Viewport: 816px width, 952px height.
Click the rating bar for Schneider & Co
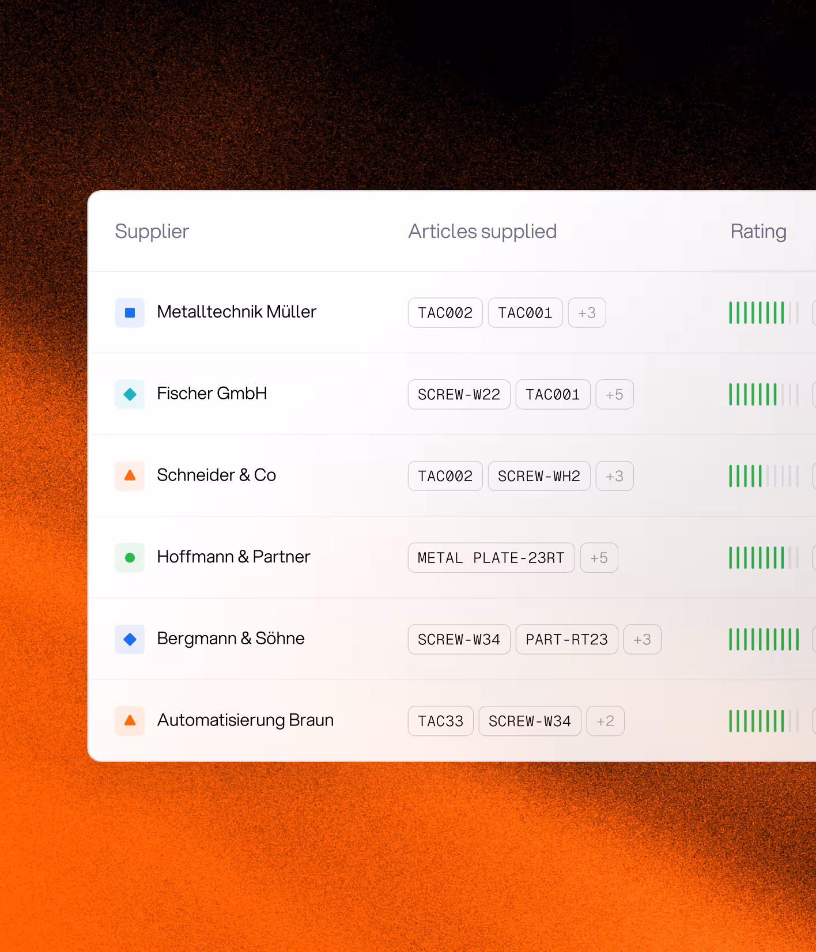coord(764,476)
